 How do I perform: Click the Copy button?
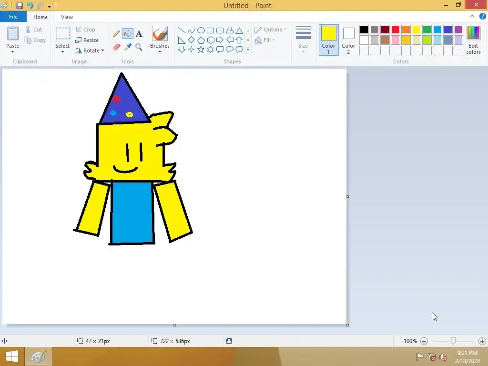[x=35, y=40]
